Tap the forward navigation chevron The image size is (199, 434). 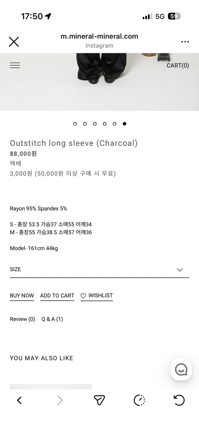pos(60,400)
